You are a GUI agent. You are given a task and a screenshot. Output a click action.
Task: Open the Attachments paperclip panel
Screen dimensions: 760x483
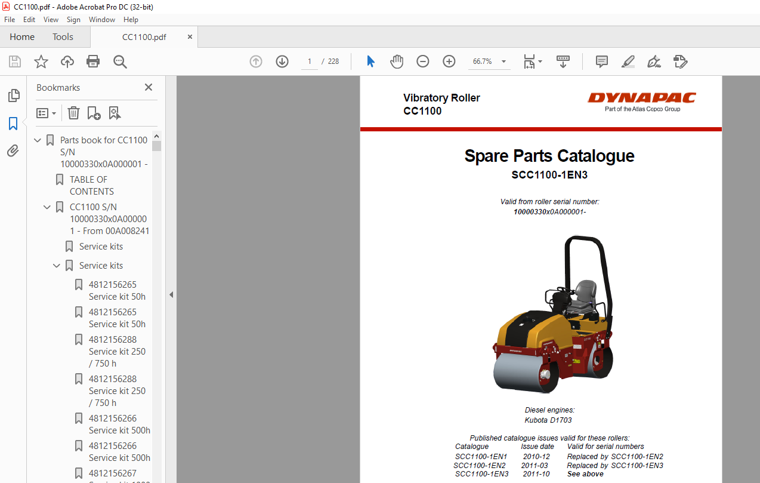pos(13,151)
